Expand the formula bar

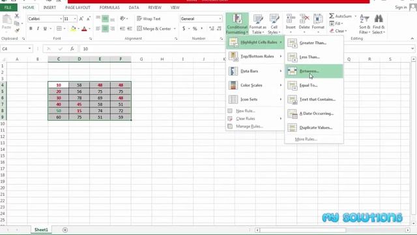coord(412,49)
